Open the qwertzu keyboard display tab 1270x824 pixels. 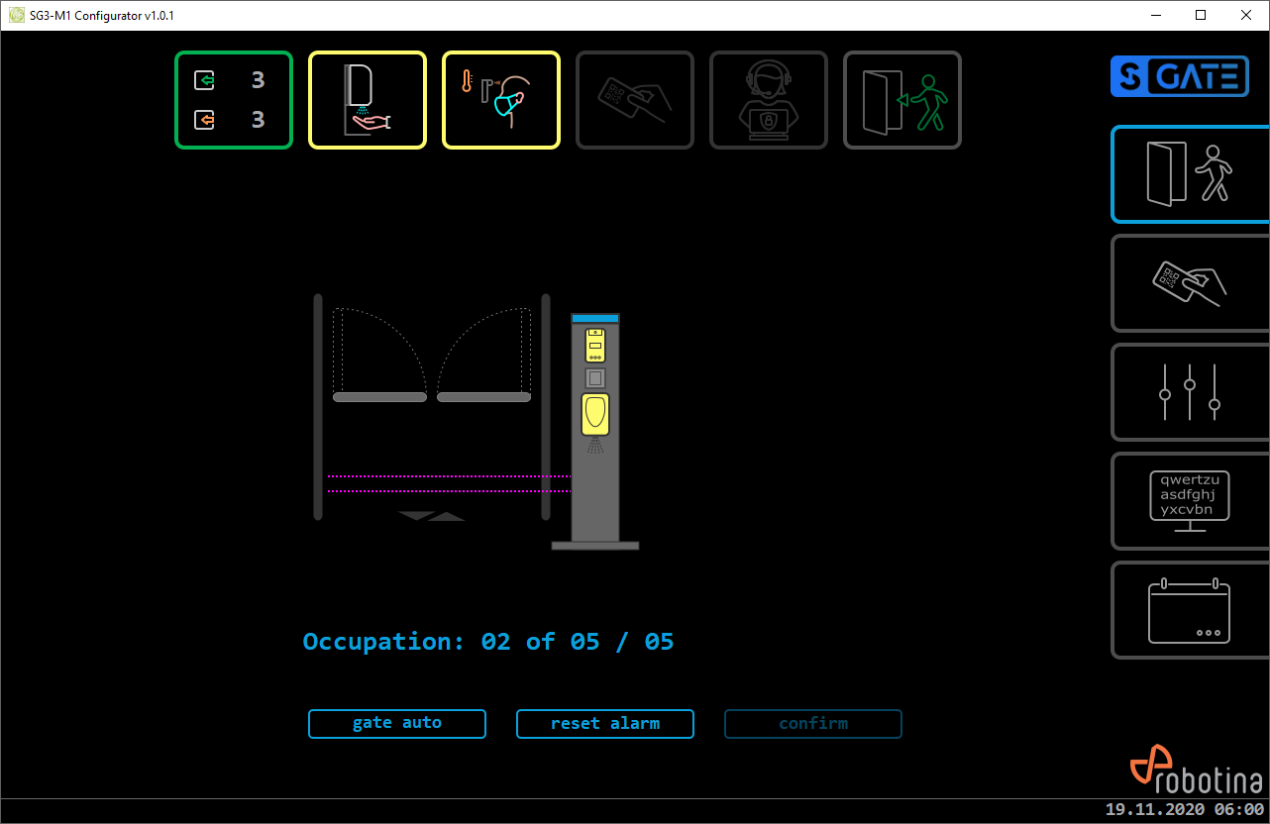coord(1189,501)
